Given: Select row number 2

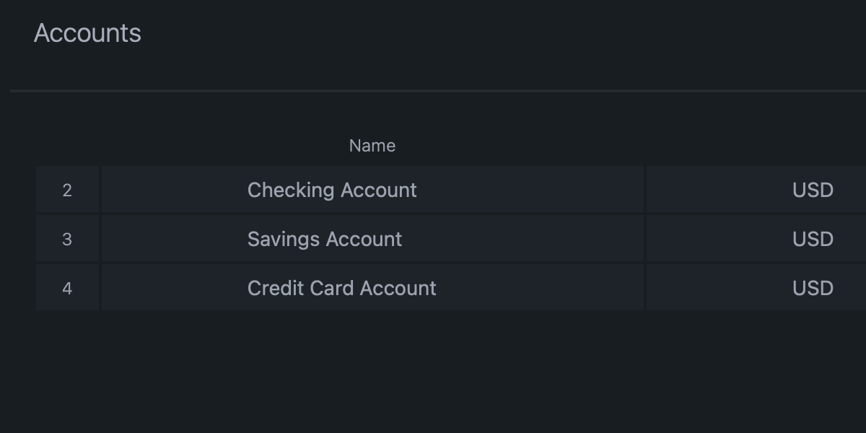Looking at the screenshot, I should 67,190.
